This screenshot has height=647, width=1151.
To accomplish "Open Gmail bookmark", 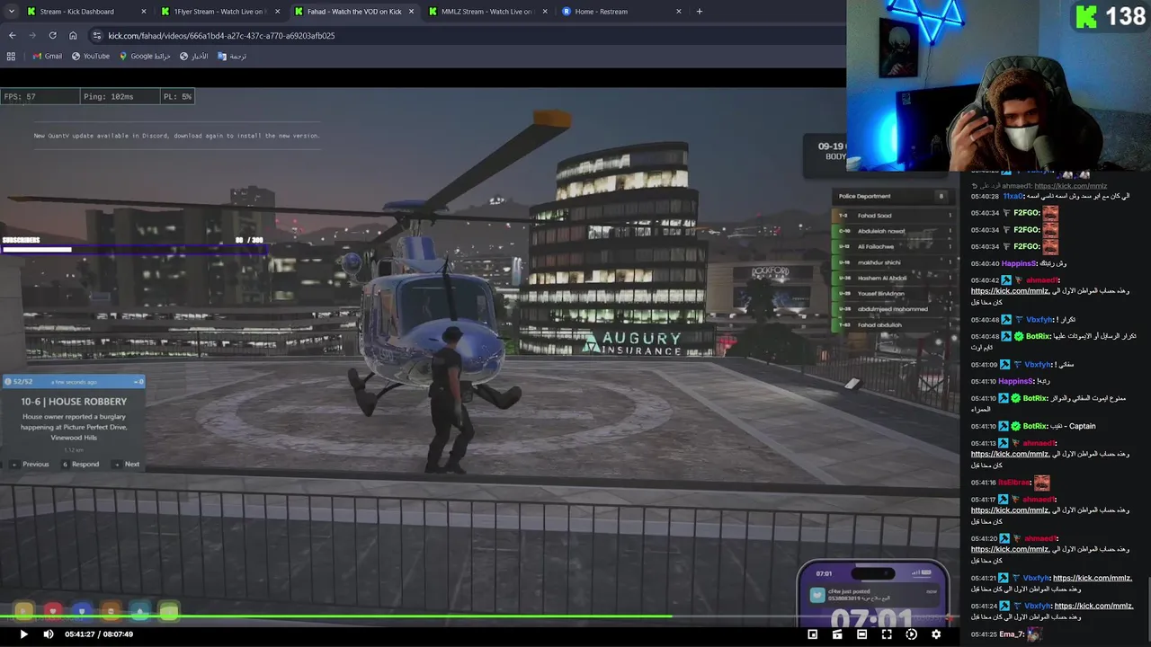I will coord(48,56).
